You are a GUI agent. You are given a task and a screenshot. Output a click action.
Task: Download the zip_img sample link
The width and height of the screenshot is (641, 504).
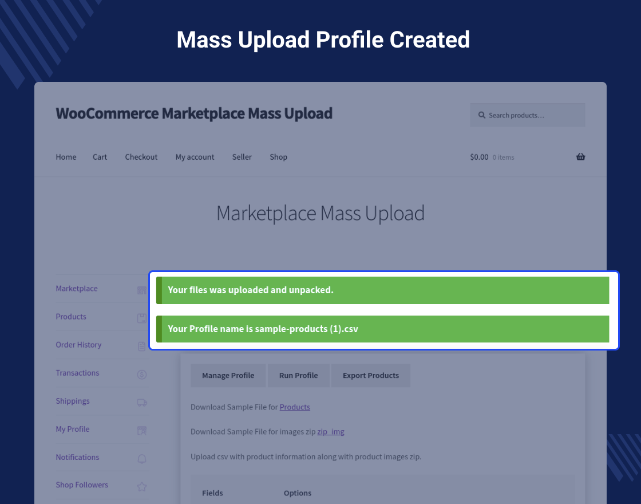[331, 432]
